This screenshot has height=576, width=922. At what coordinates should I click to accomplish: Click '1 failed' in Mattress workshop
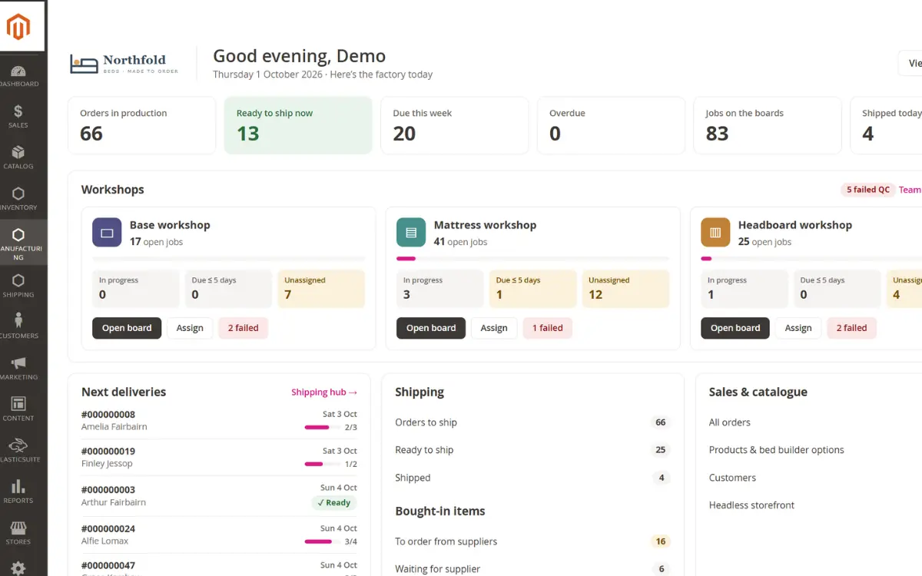point(547,328)
